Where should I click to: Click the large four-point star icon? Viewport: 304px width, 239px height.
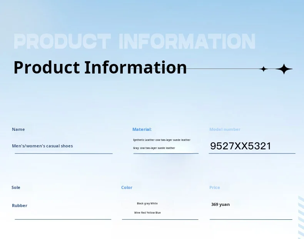click(284, 69)
